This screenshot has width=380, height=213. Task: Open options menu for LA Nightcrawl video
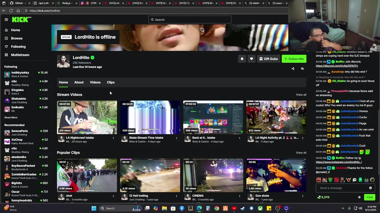(x=113, y=138)
